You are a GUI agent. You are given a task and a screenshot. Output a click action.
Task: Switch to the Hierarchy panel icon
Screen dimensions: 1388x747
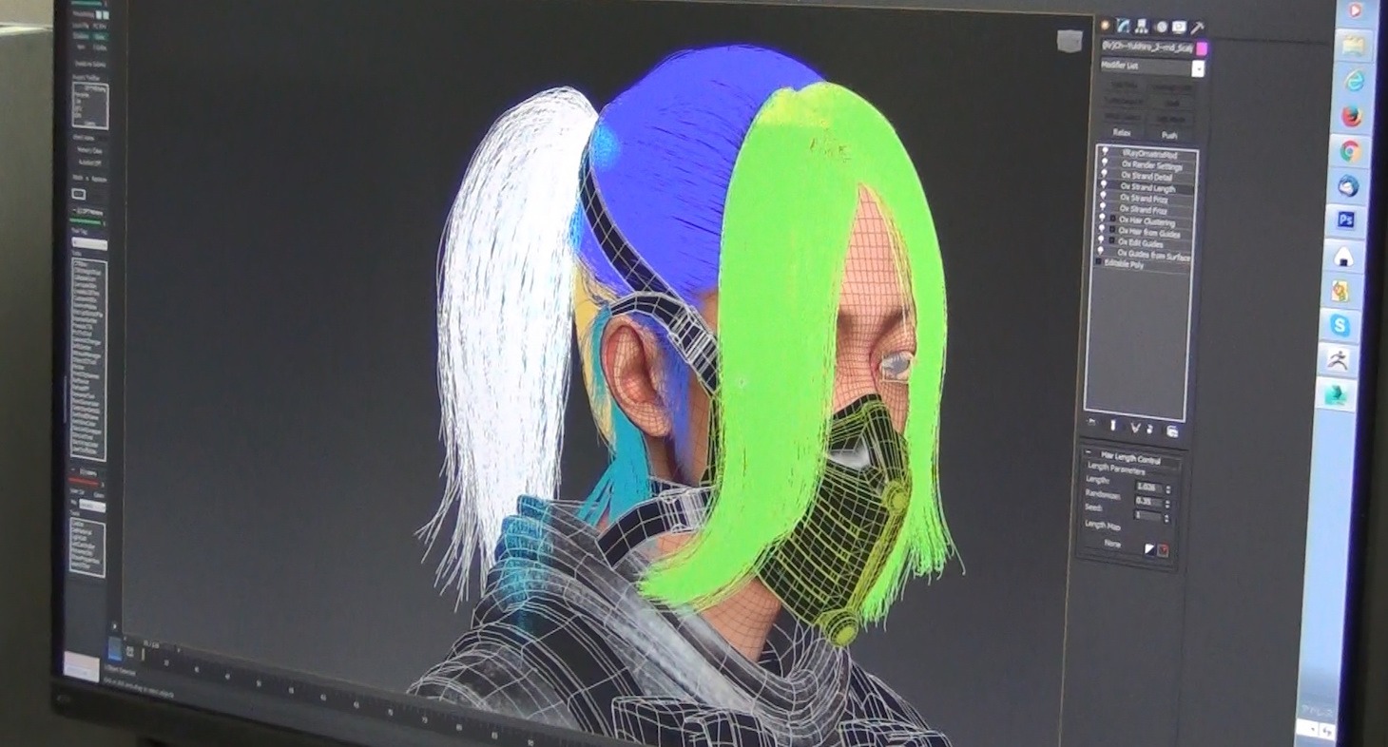coord(1142,27)
